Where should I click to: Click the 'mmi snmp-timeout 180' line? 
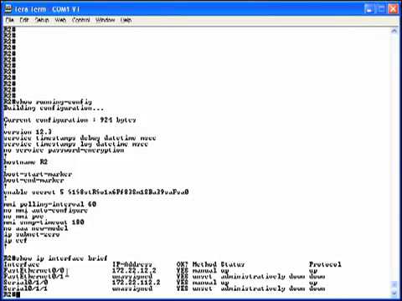tap(44, 222)
